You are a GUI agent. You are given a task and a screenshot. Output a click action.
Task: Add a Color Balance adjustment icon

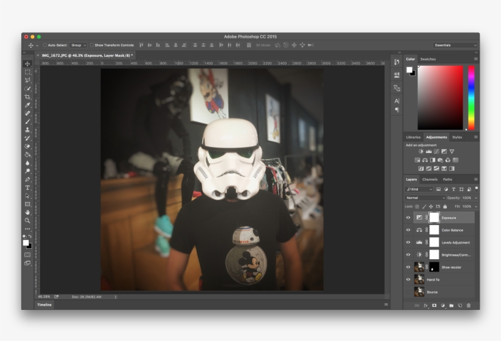tap(425, 160)
